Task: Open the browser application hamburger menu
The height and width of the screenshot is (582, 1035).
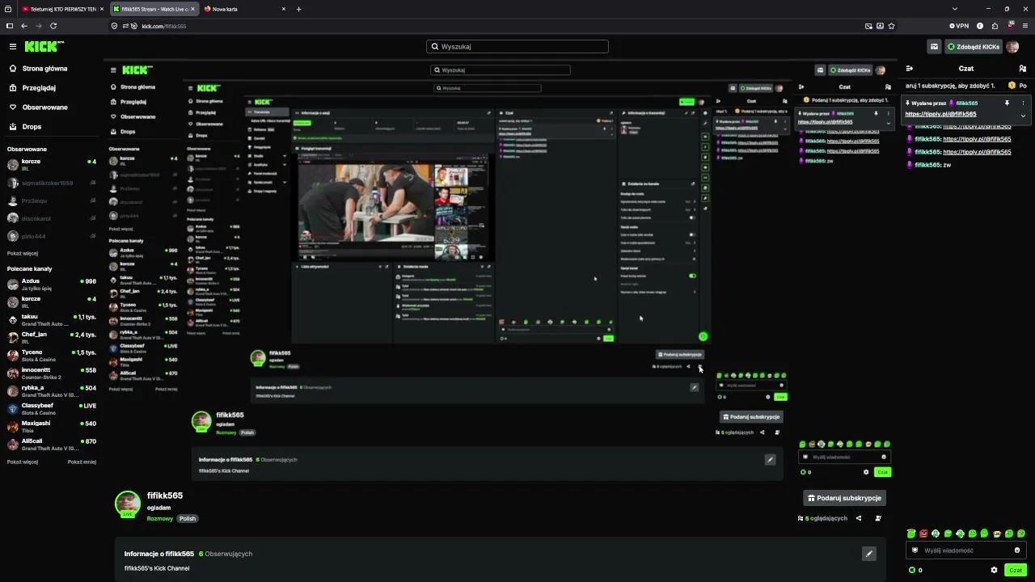Action: pos(1024,26)
